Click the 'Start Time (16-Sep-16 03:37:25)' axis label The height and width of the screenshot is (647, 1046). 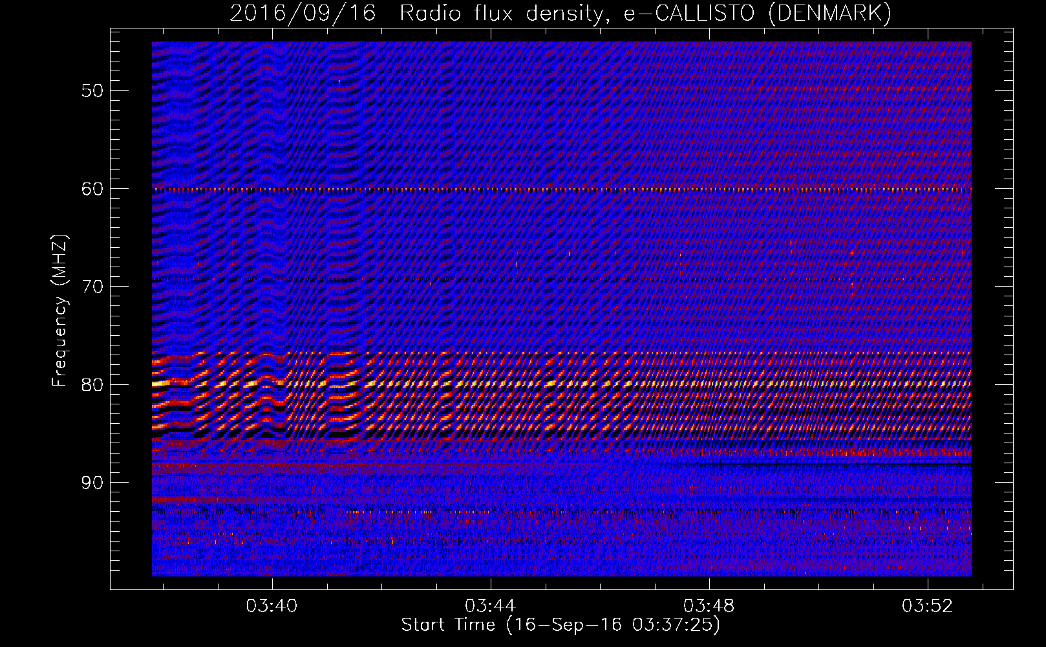(x=560, y=625)
